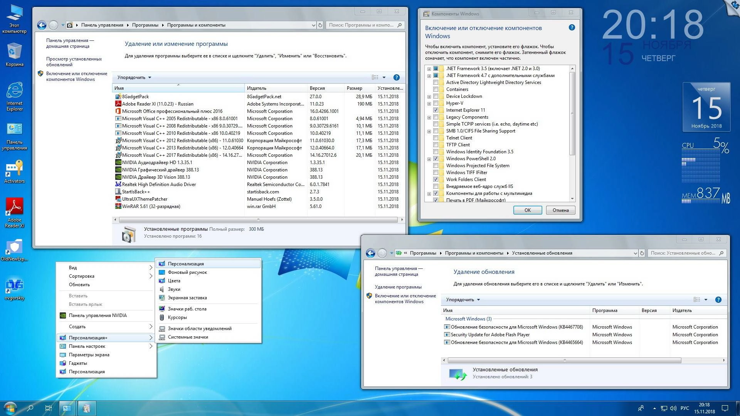Click OK in Windows Components dialog
This screenshot has width=740, height=416.
tap(527, 210)
